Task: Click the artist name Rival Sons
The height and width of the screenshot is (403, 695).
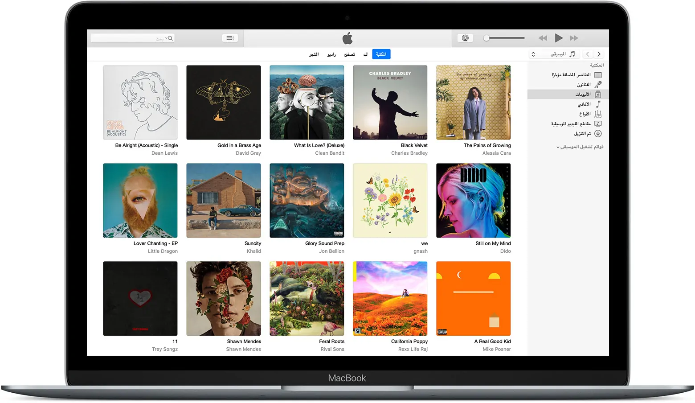Action: click(332, 350)
